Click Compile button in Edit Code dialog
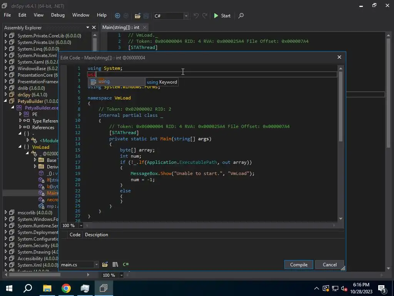The height and width of the screenshot is (296, 394). [x=299, y=264]
